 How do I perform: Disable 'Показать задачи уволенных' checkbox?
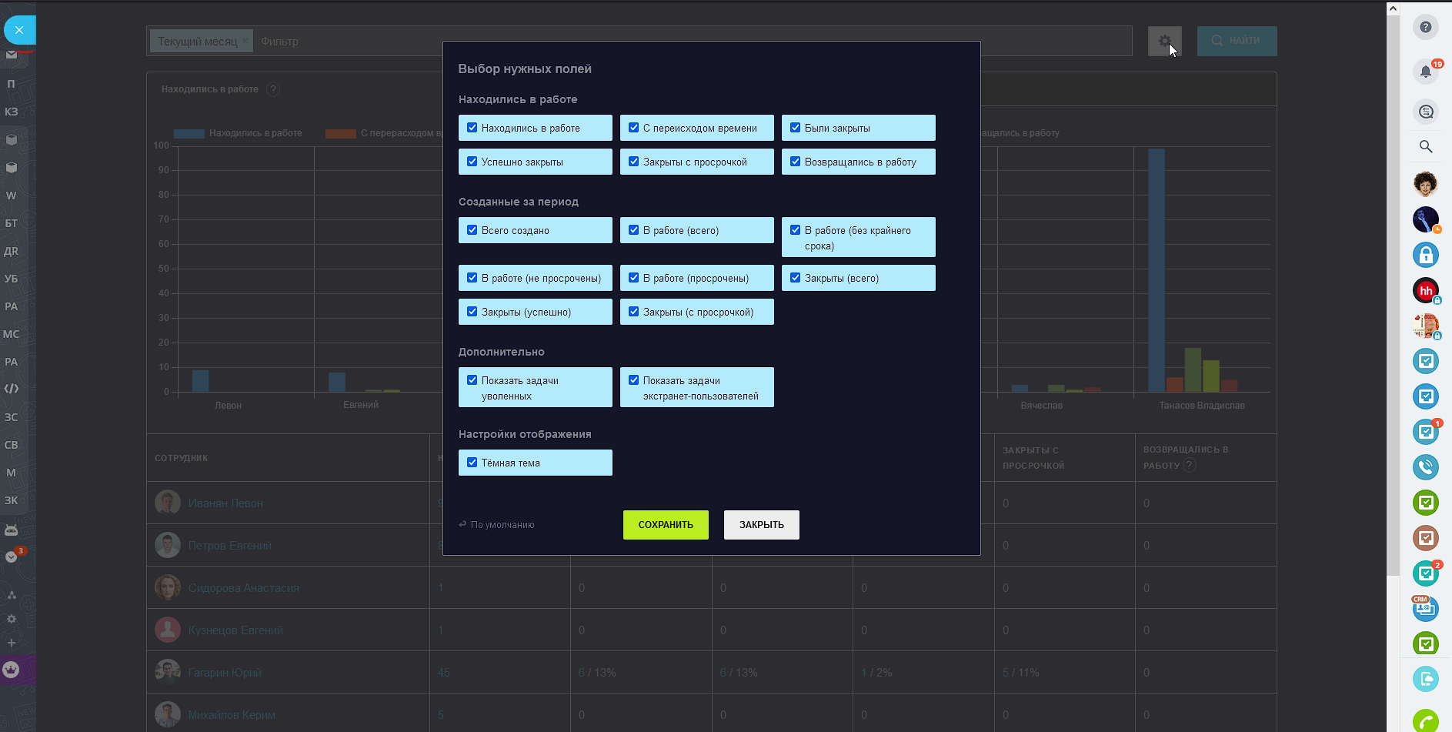tap(472, 380)
